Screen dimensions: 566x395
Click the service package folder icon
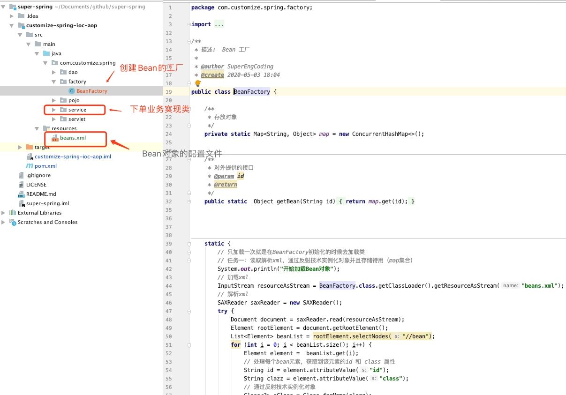pos(63,110)
